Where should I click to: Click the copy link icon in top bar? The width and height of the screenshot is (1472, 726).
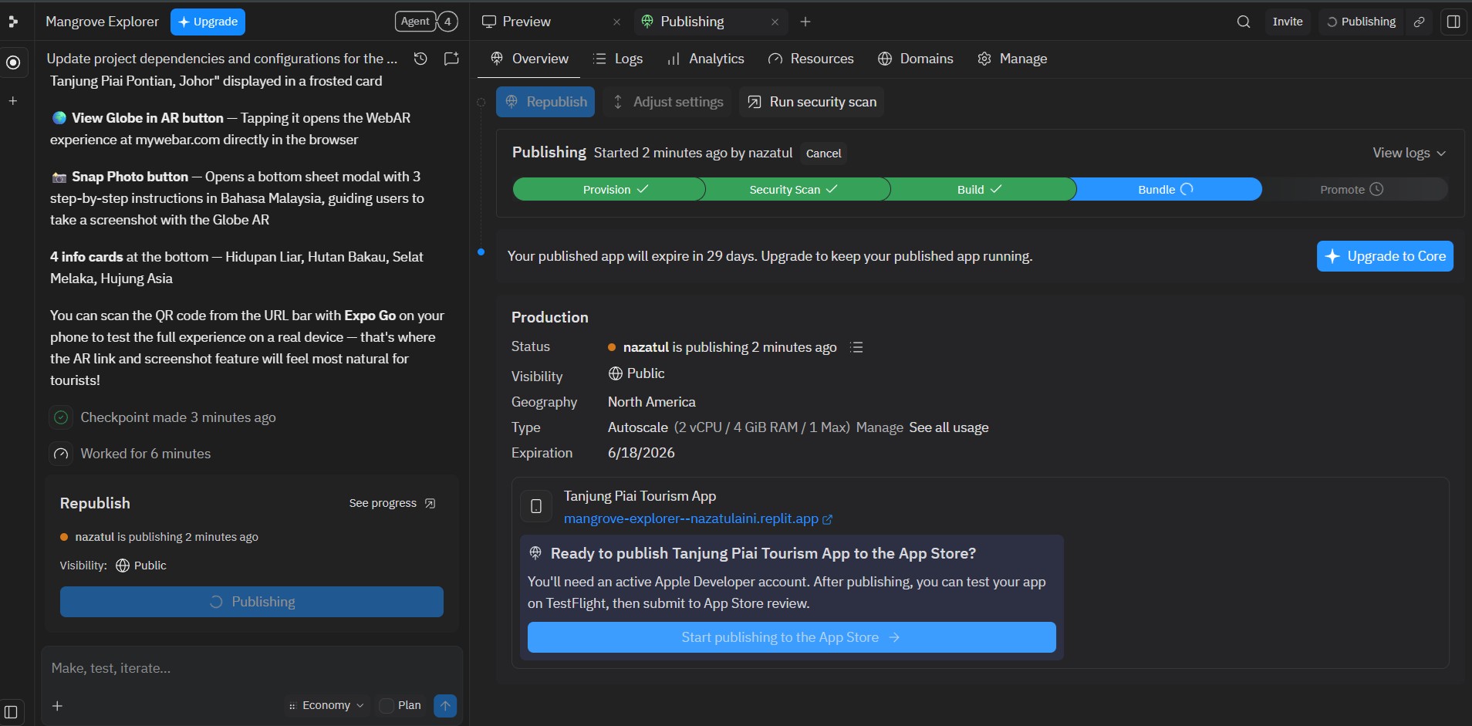1419,22
